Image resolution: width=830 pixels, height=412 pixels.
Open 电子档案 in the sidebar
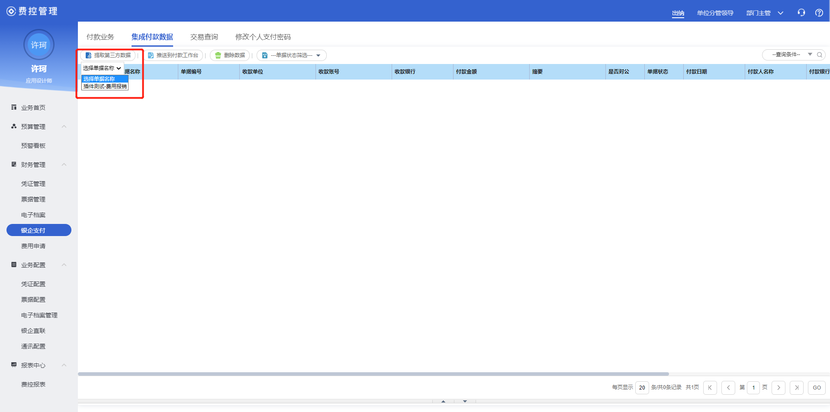(33, 215)
